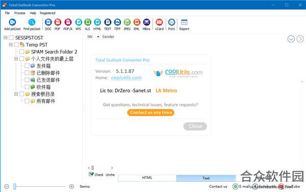Pick the XLS export icon

point(88,22)
